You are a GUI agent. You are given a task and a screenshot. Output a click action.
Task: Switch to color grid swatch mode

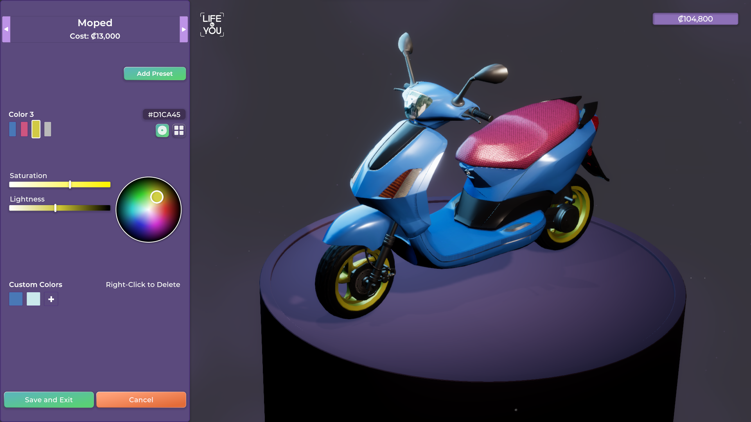tap(179, 131)
